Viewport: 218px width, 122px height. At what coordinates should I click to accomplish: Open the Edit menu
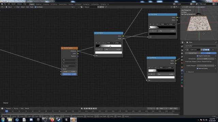click(9, 4)
